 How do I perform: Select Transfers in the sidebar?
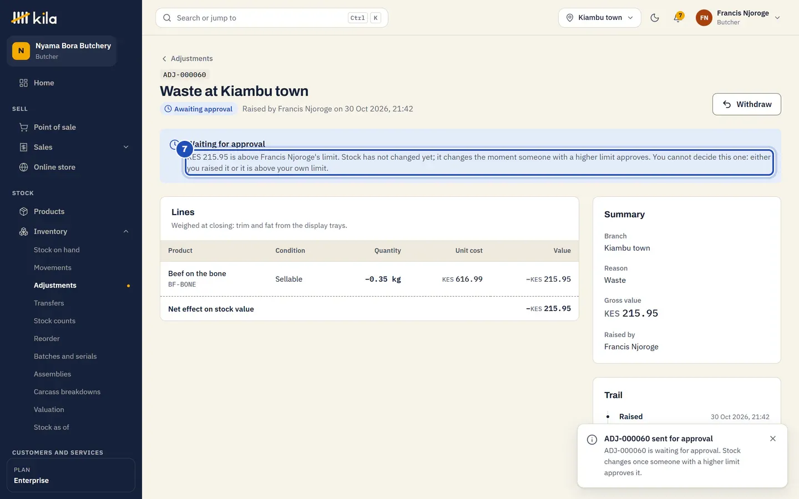[49, 303]
